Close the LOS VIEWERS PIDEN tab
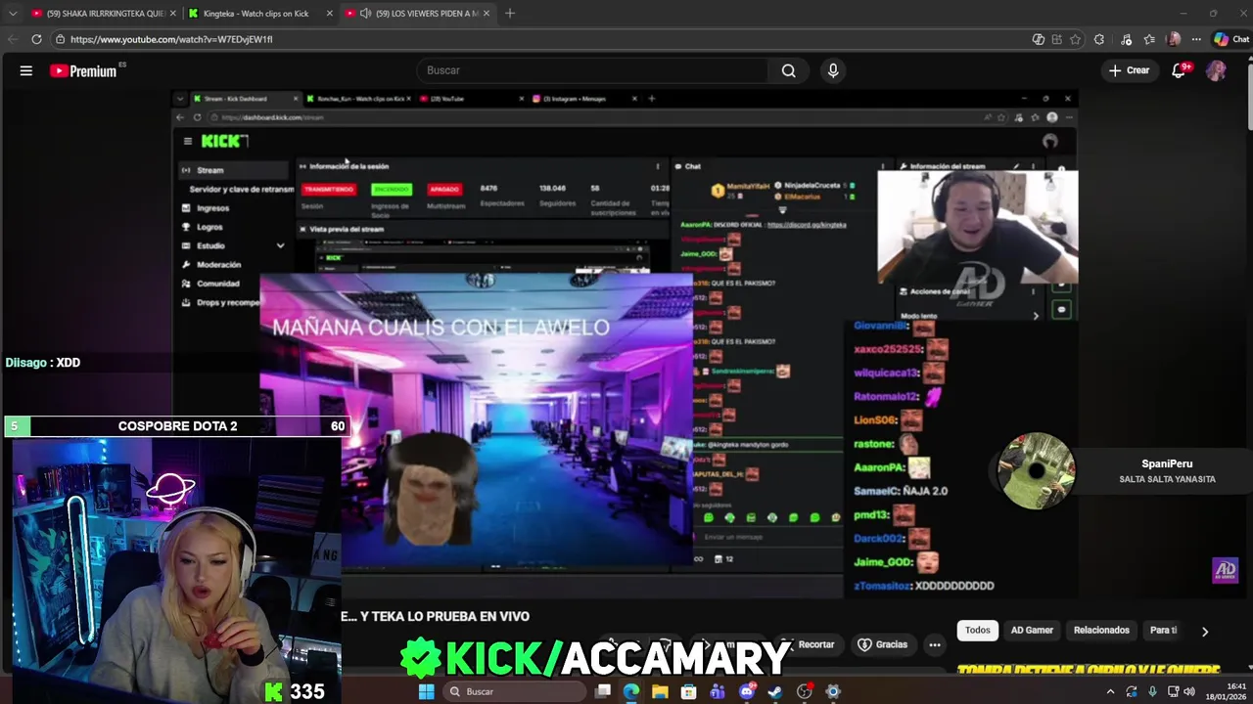The width and height of the screenshot is (1253, 704). coord(487,14)
